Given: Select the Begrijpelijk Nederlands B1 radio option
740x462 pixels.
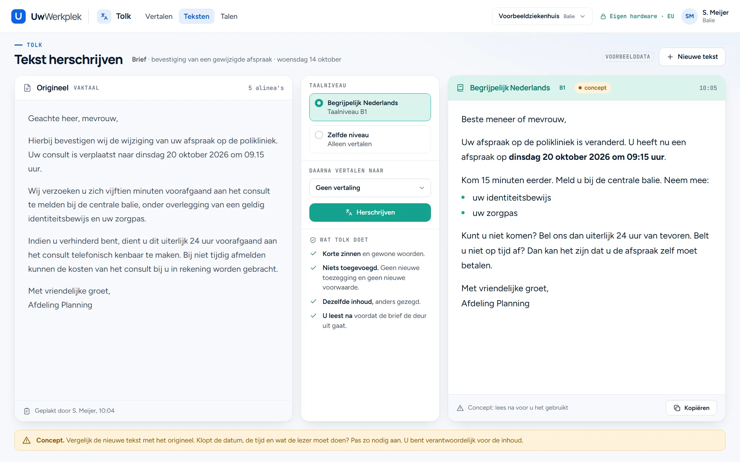Looking at the screenshot, I should coord(370,107).
